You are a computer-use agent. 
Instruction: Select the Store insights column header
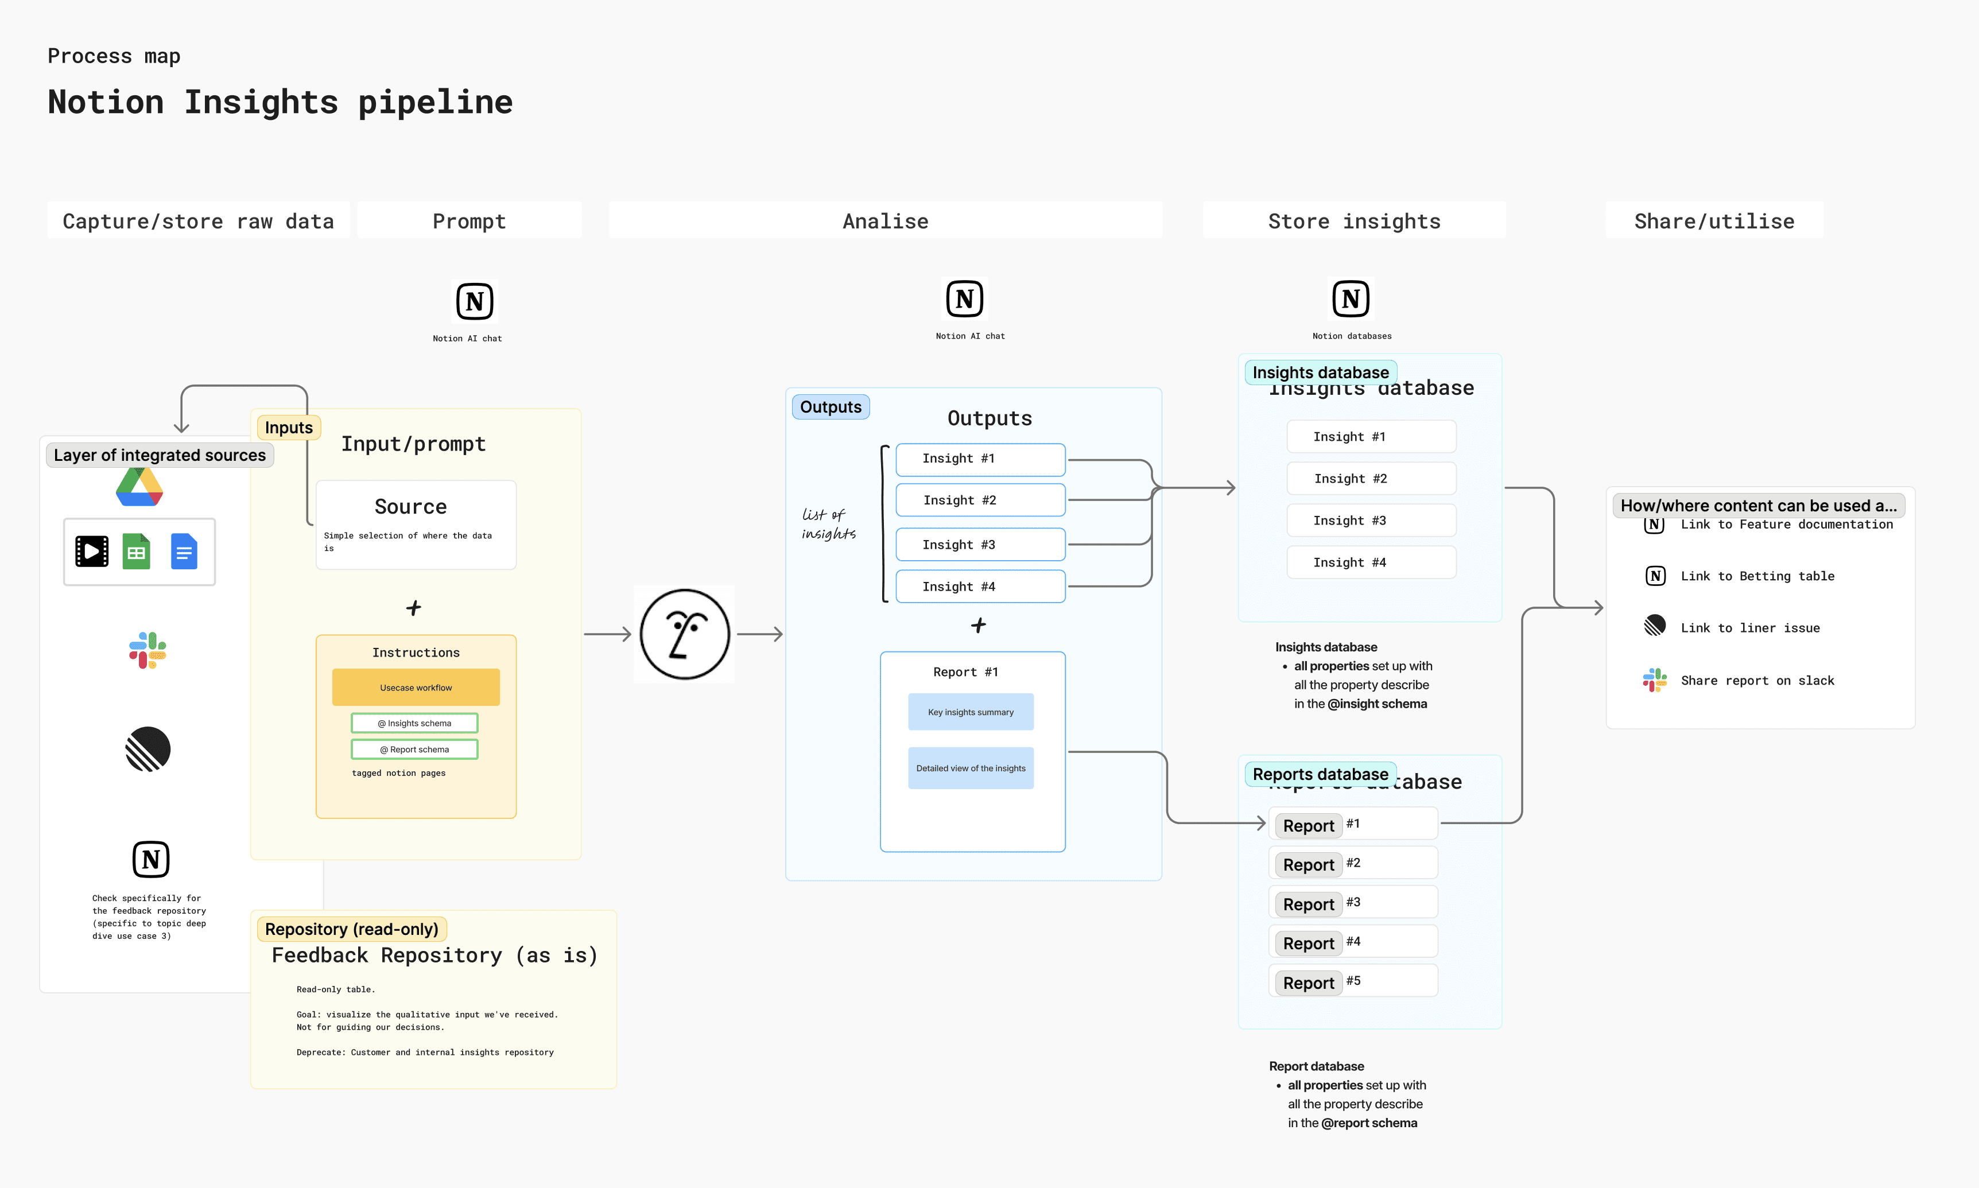(1354, 221)
